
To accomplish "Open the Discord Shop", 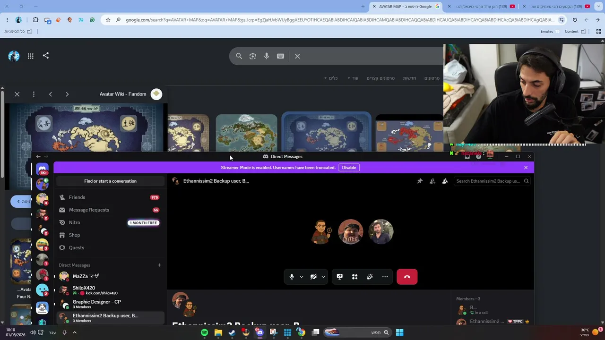I will tap(110, 235).
